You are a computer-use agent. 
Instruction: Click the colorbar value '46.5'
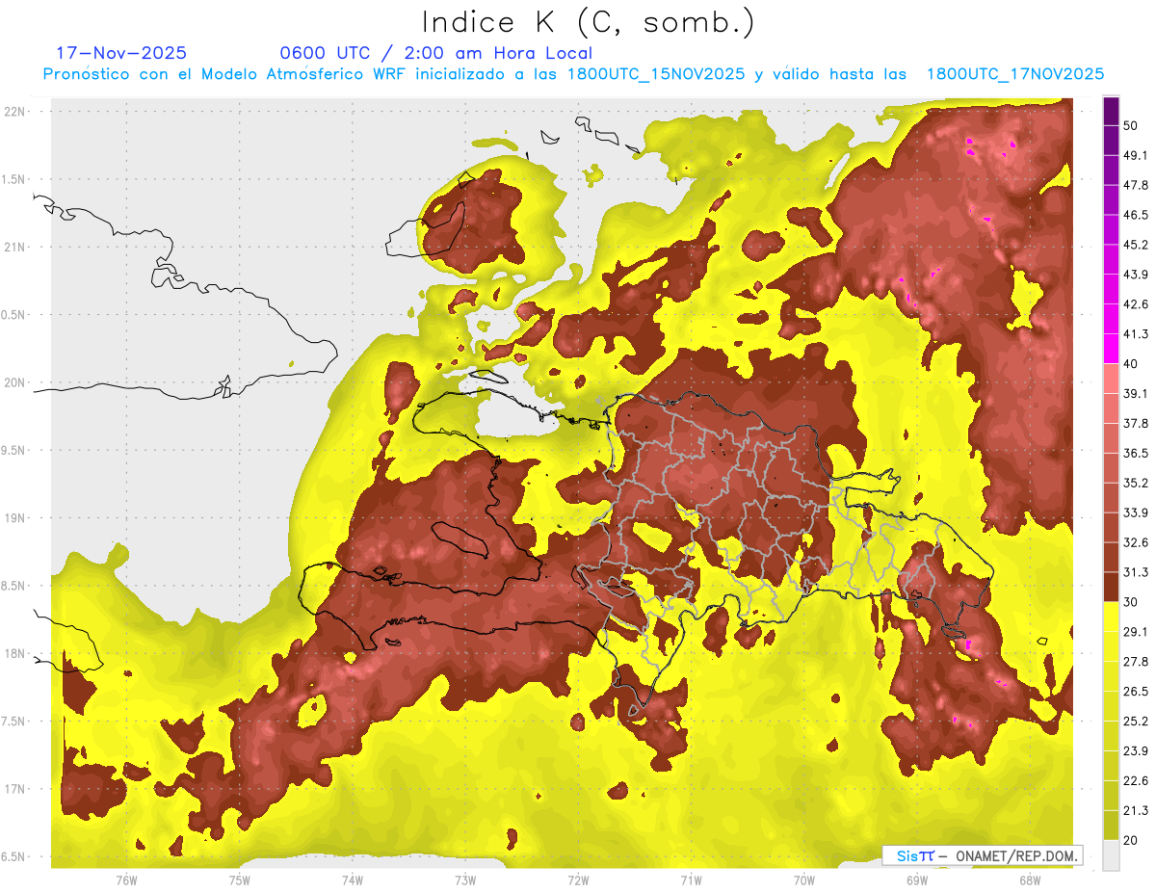tap(1136, 216)
